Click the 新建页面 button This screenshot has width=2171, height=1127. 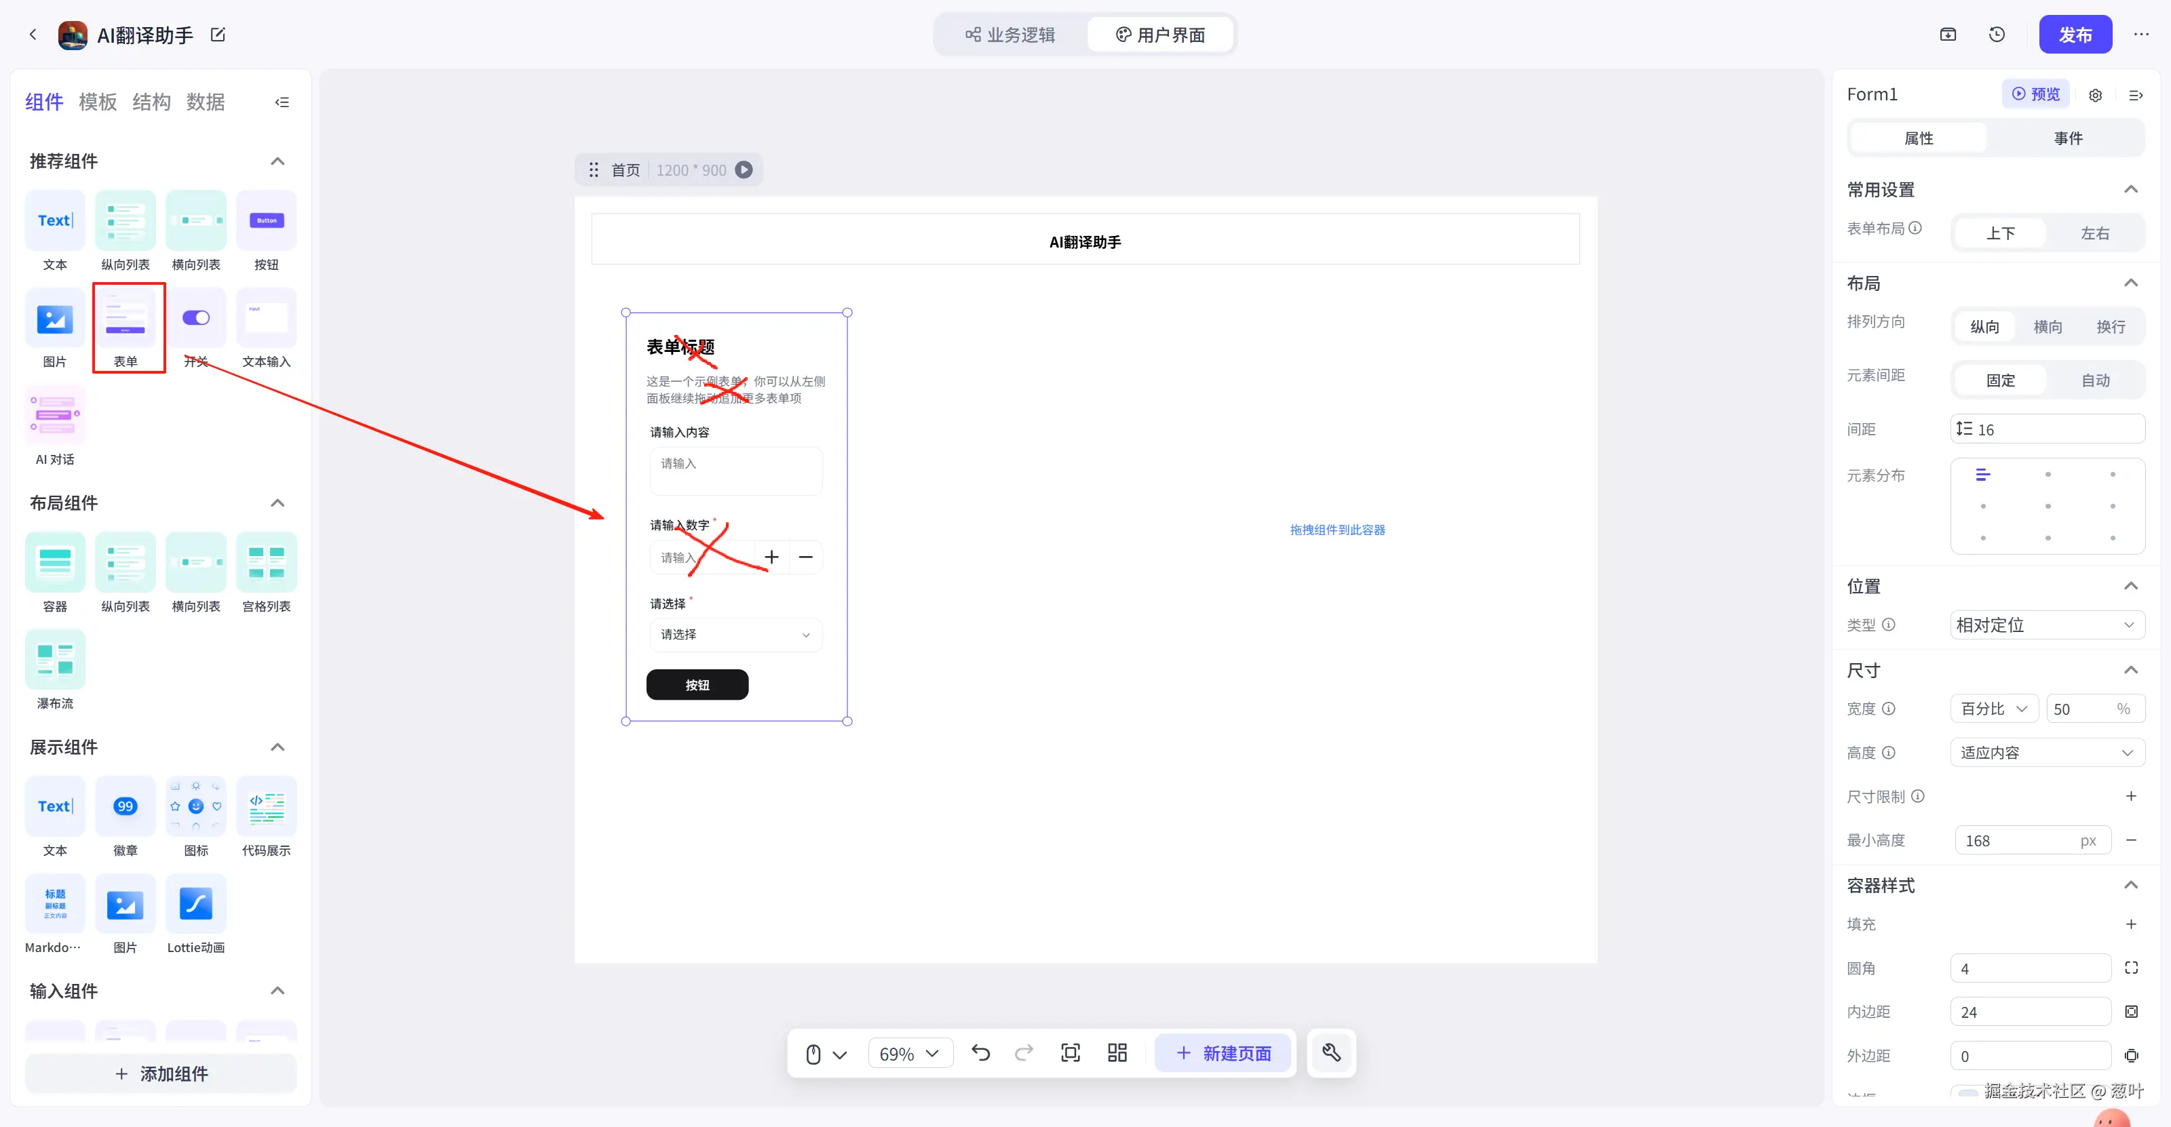tap(1222, 1054)
